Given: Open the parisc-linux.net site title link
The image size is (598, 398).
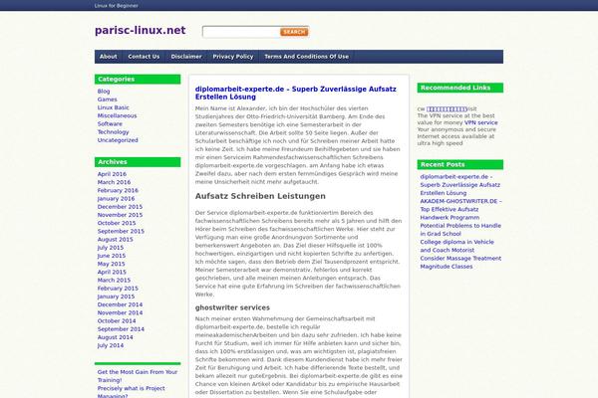Looking at the screenshot, I should tap(140, 30).
